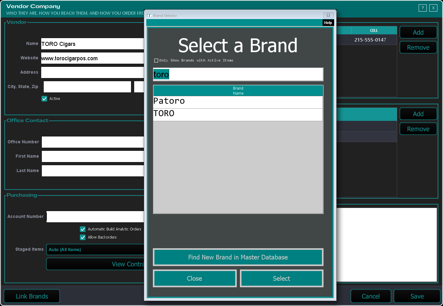Click the vendor Name field

click(92, 44)
